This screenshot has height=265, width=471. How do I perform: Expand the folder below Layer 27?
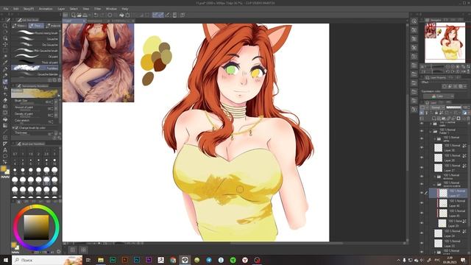435,177
